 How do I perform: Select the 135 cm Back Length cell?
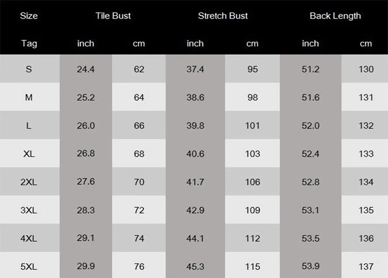[x=366, y=210]
